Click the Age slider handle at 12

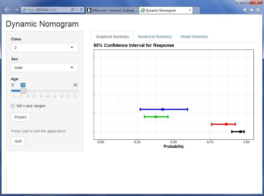point(23,90)
